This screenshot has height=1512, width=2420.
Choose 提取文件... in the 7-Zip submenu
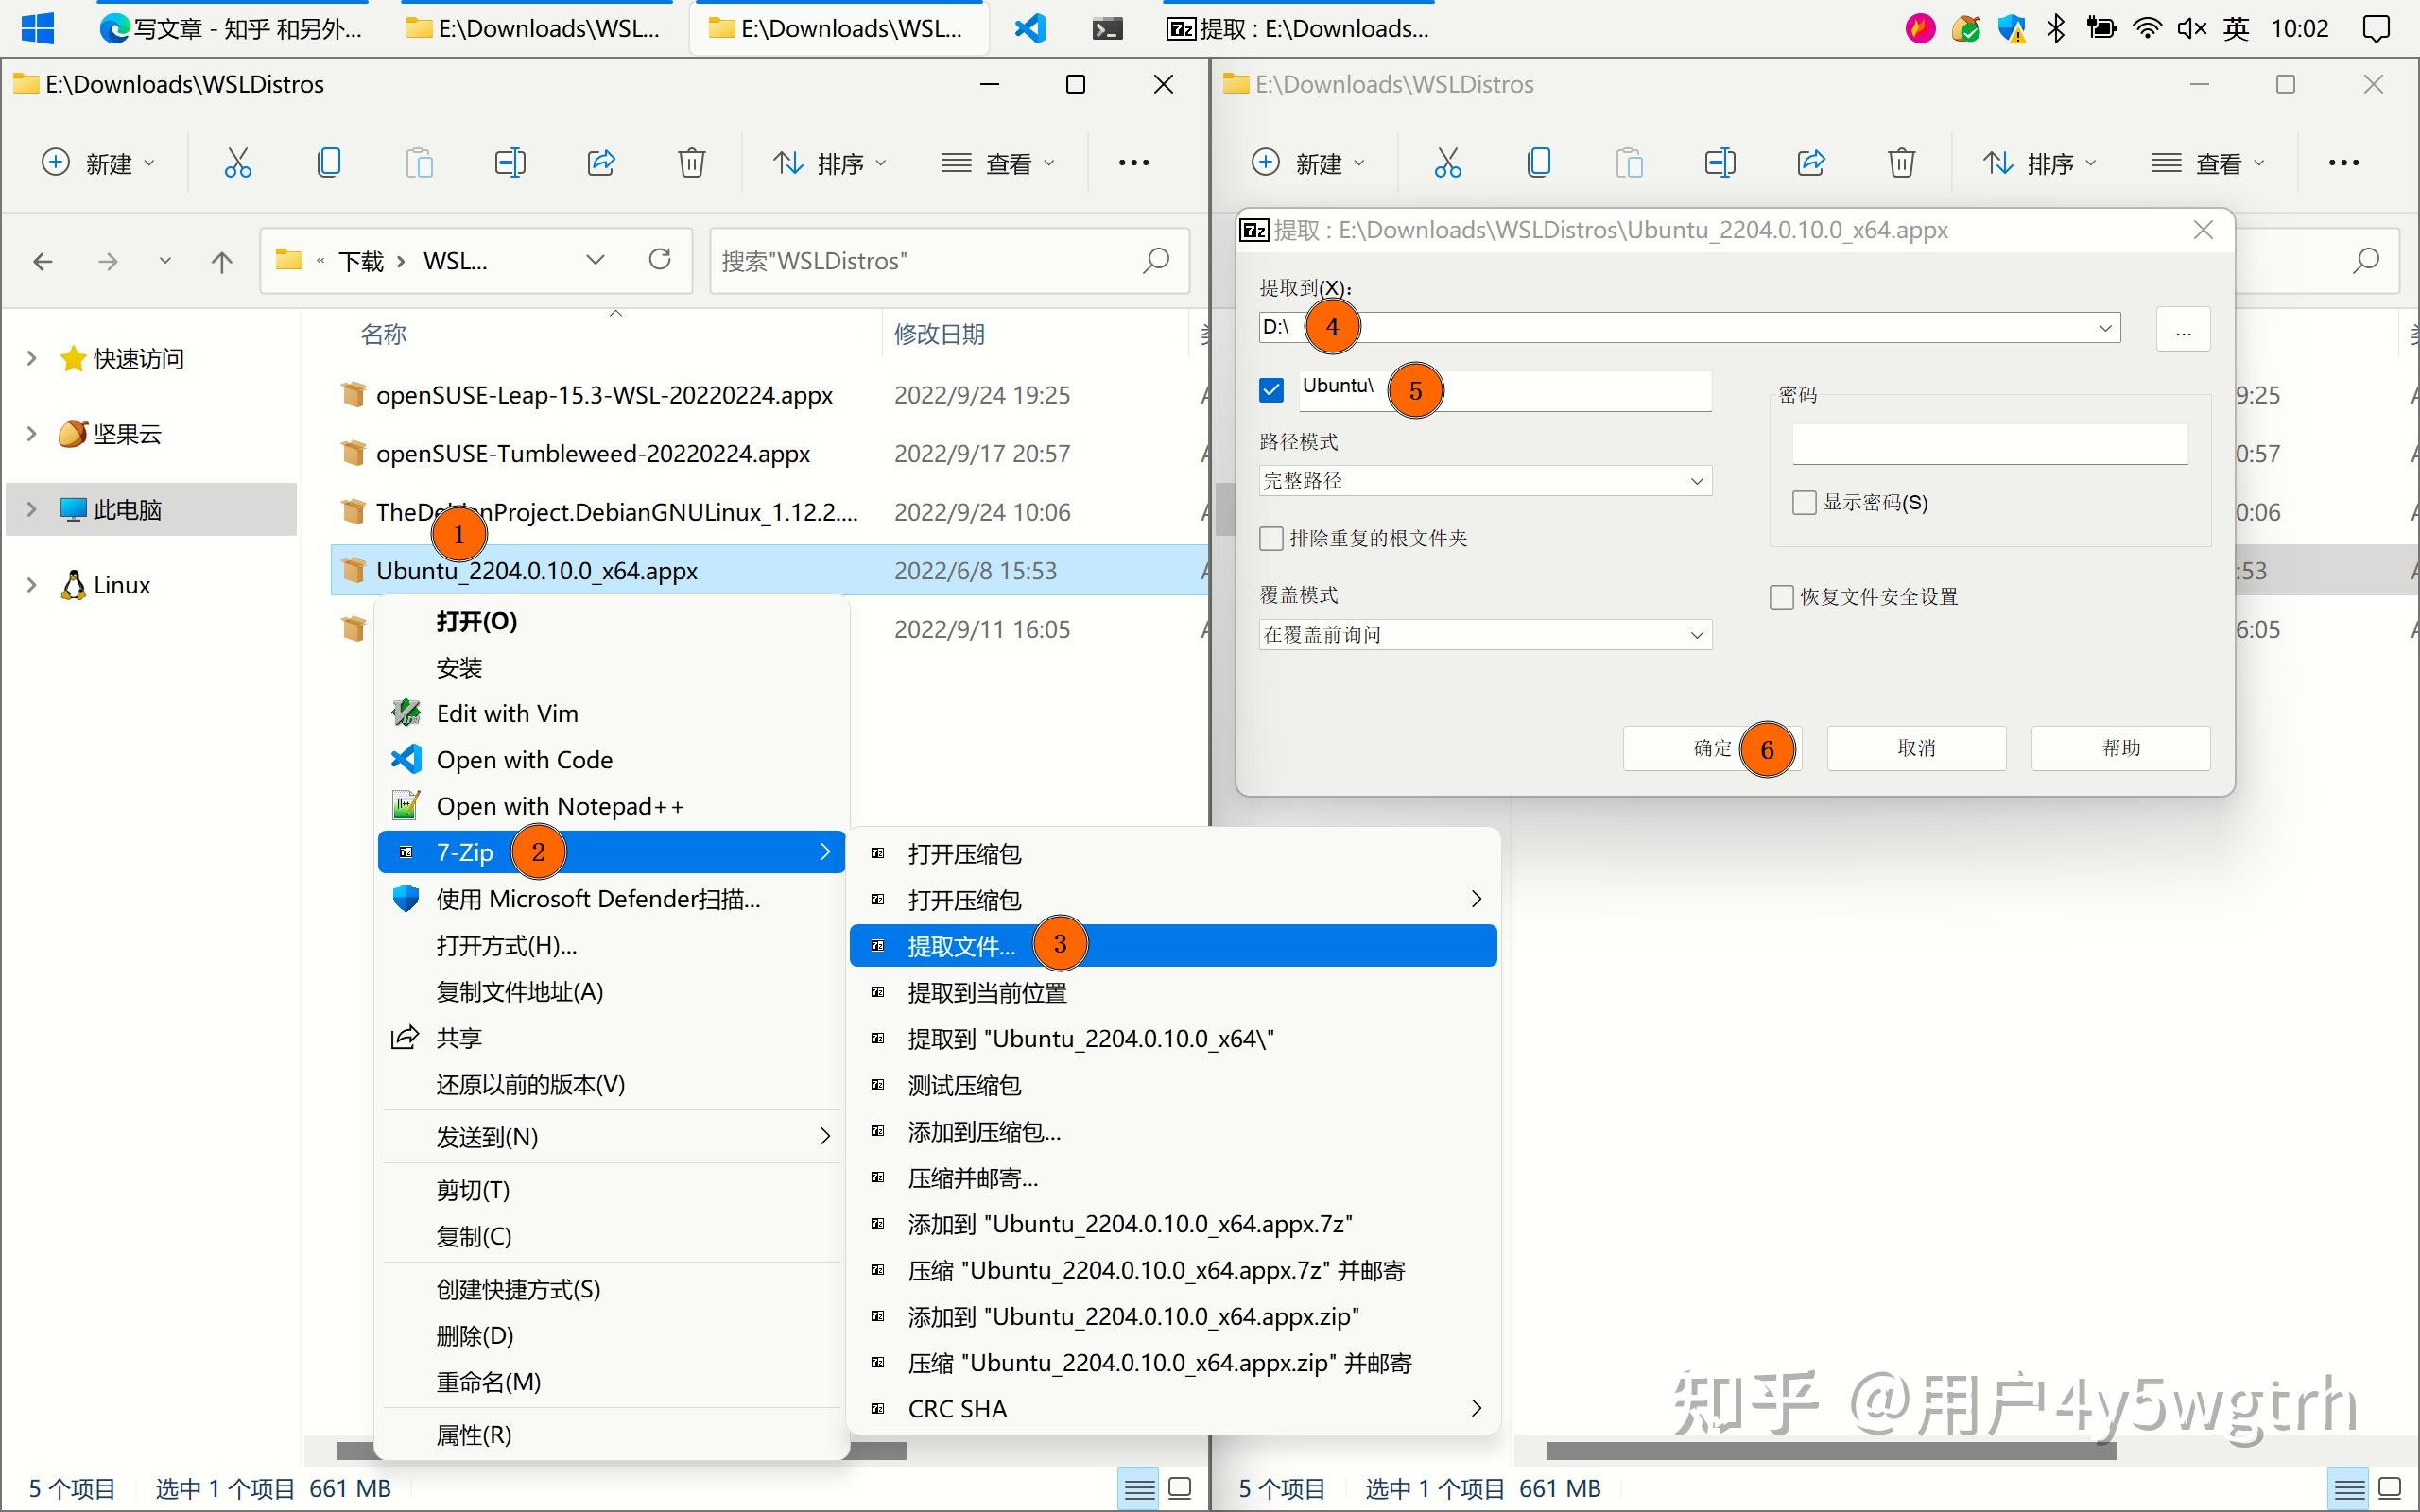[x=1172, y=946]
